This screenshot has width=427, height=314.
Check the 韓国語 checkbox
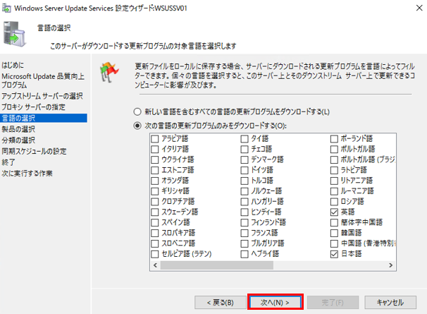pos(334,233)
